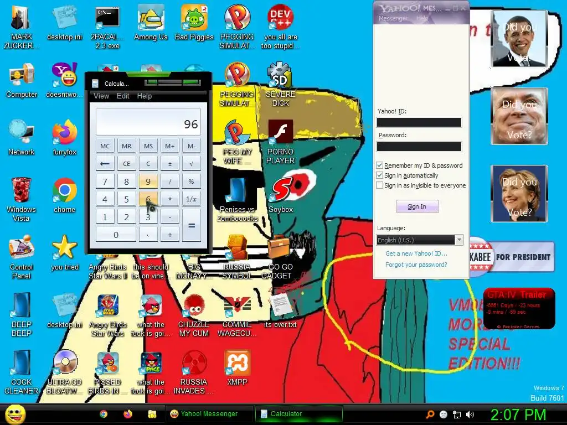Click the taskbar clock showing 2:07 PM
The width and height of the screenshot is (567, 425).
(x=518, y=414)
